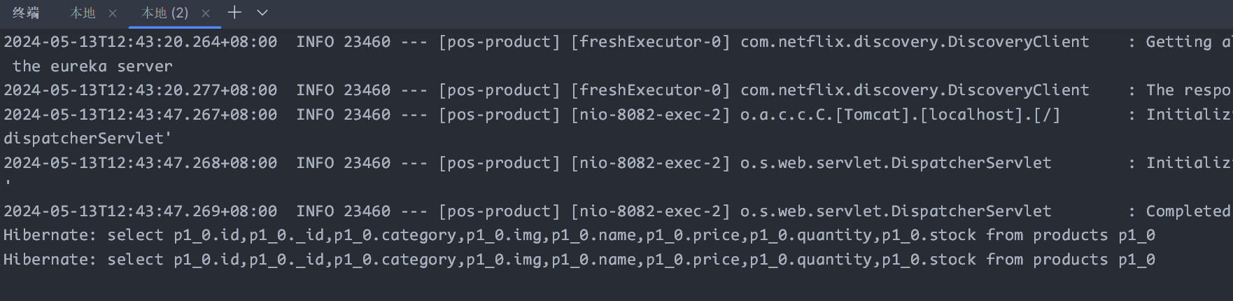
Task: Close the 本地 terminal tab
Action: coord(113,13)
